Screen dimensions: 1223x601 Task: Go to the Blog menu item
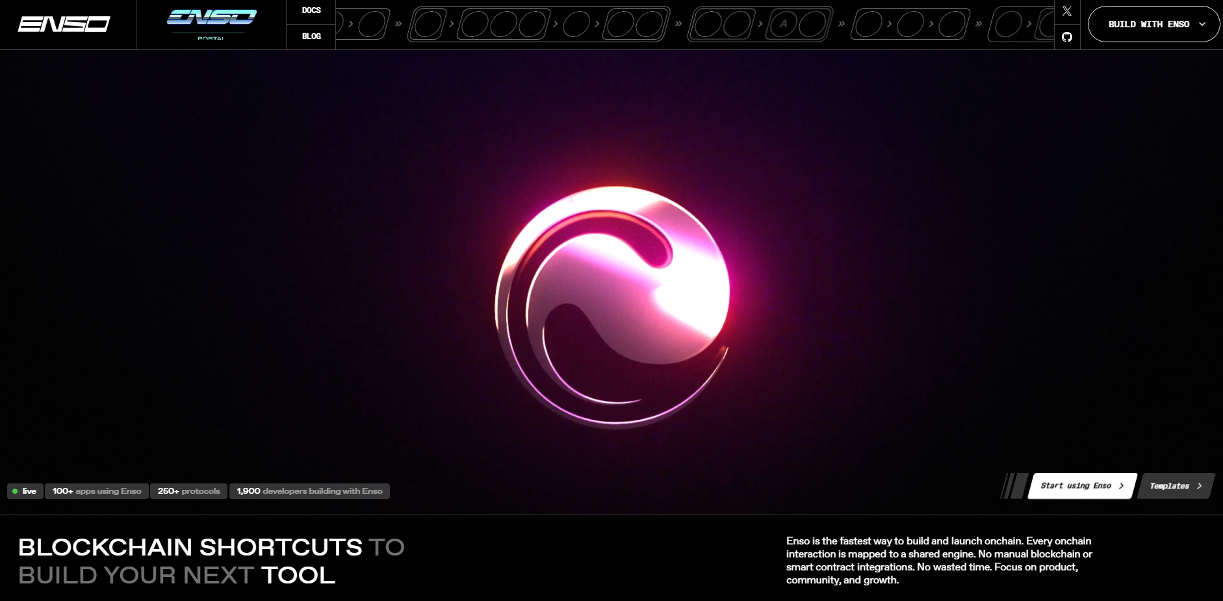311,36
